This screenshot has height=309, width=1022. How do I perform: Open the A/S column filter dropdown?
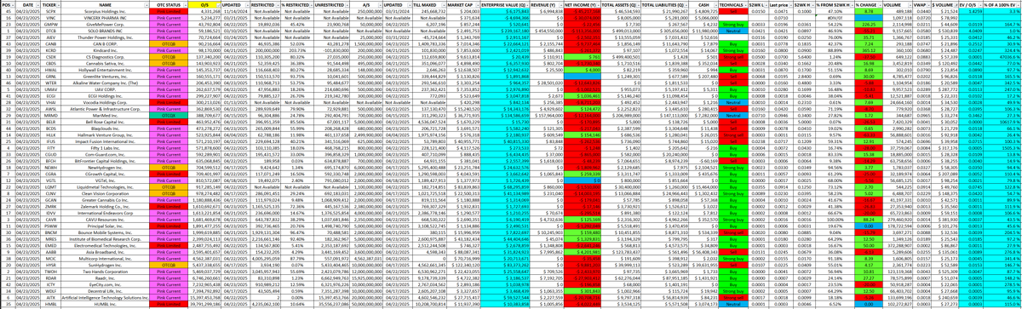tap(380, 4)
